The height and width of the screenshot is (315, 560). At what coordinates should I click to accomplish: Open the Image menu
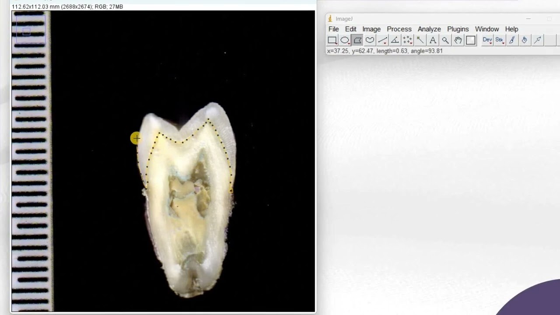pos(371,29)
